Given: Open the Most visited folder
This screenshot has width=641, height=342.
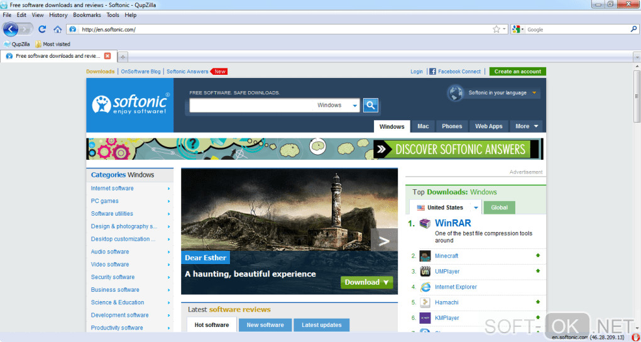Looking at the screenshot, I should coord(53,44).
